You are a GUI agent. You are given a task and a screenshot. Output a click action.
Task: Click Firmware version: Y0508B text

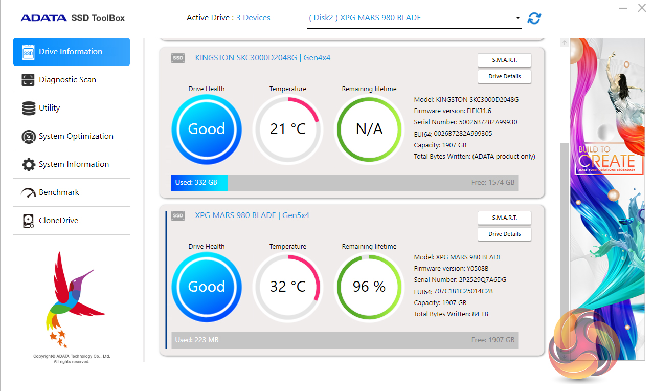tap(451, 269)
